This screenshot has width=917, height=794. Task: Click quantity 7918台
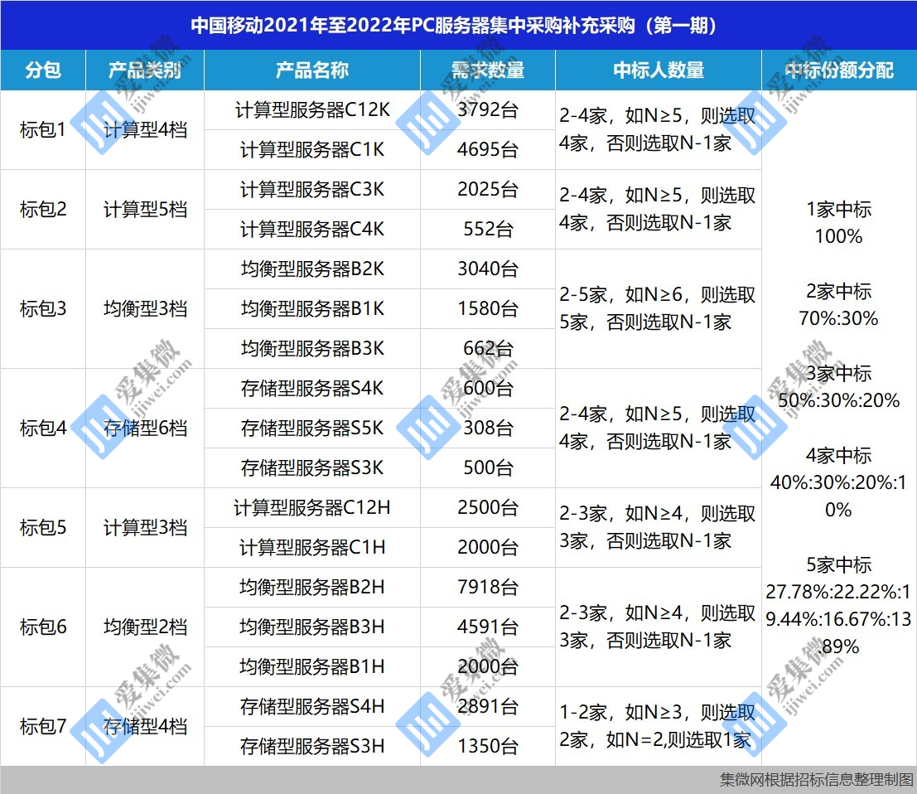(488, 587)
